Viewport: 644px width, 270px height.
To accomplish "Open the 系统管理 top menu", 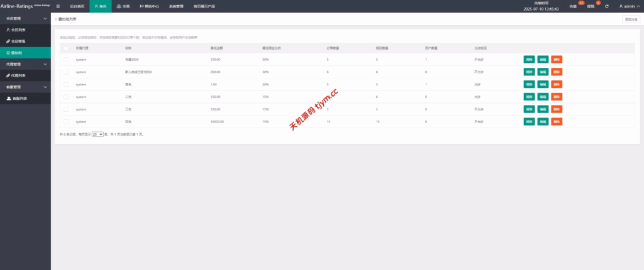I will point(177,6).
